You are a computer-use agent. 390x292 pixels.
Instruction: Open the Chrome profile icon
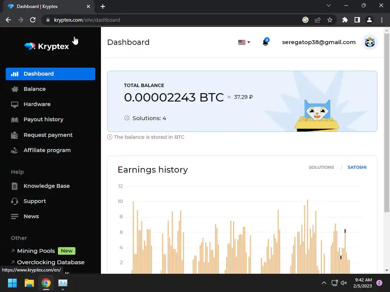click(369, 20)
